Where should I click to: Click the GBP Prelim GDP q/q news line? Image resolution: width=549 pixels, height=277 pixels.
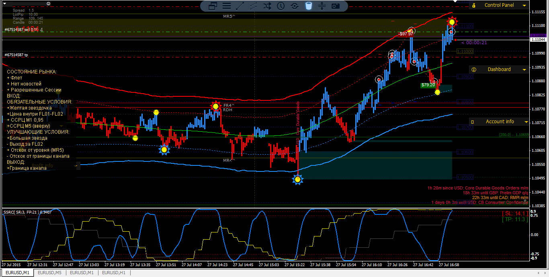pyautogui.click(x=495, y=193)
